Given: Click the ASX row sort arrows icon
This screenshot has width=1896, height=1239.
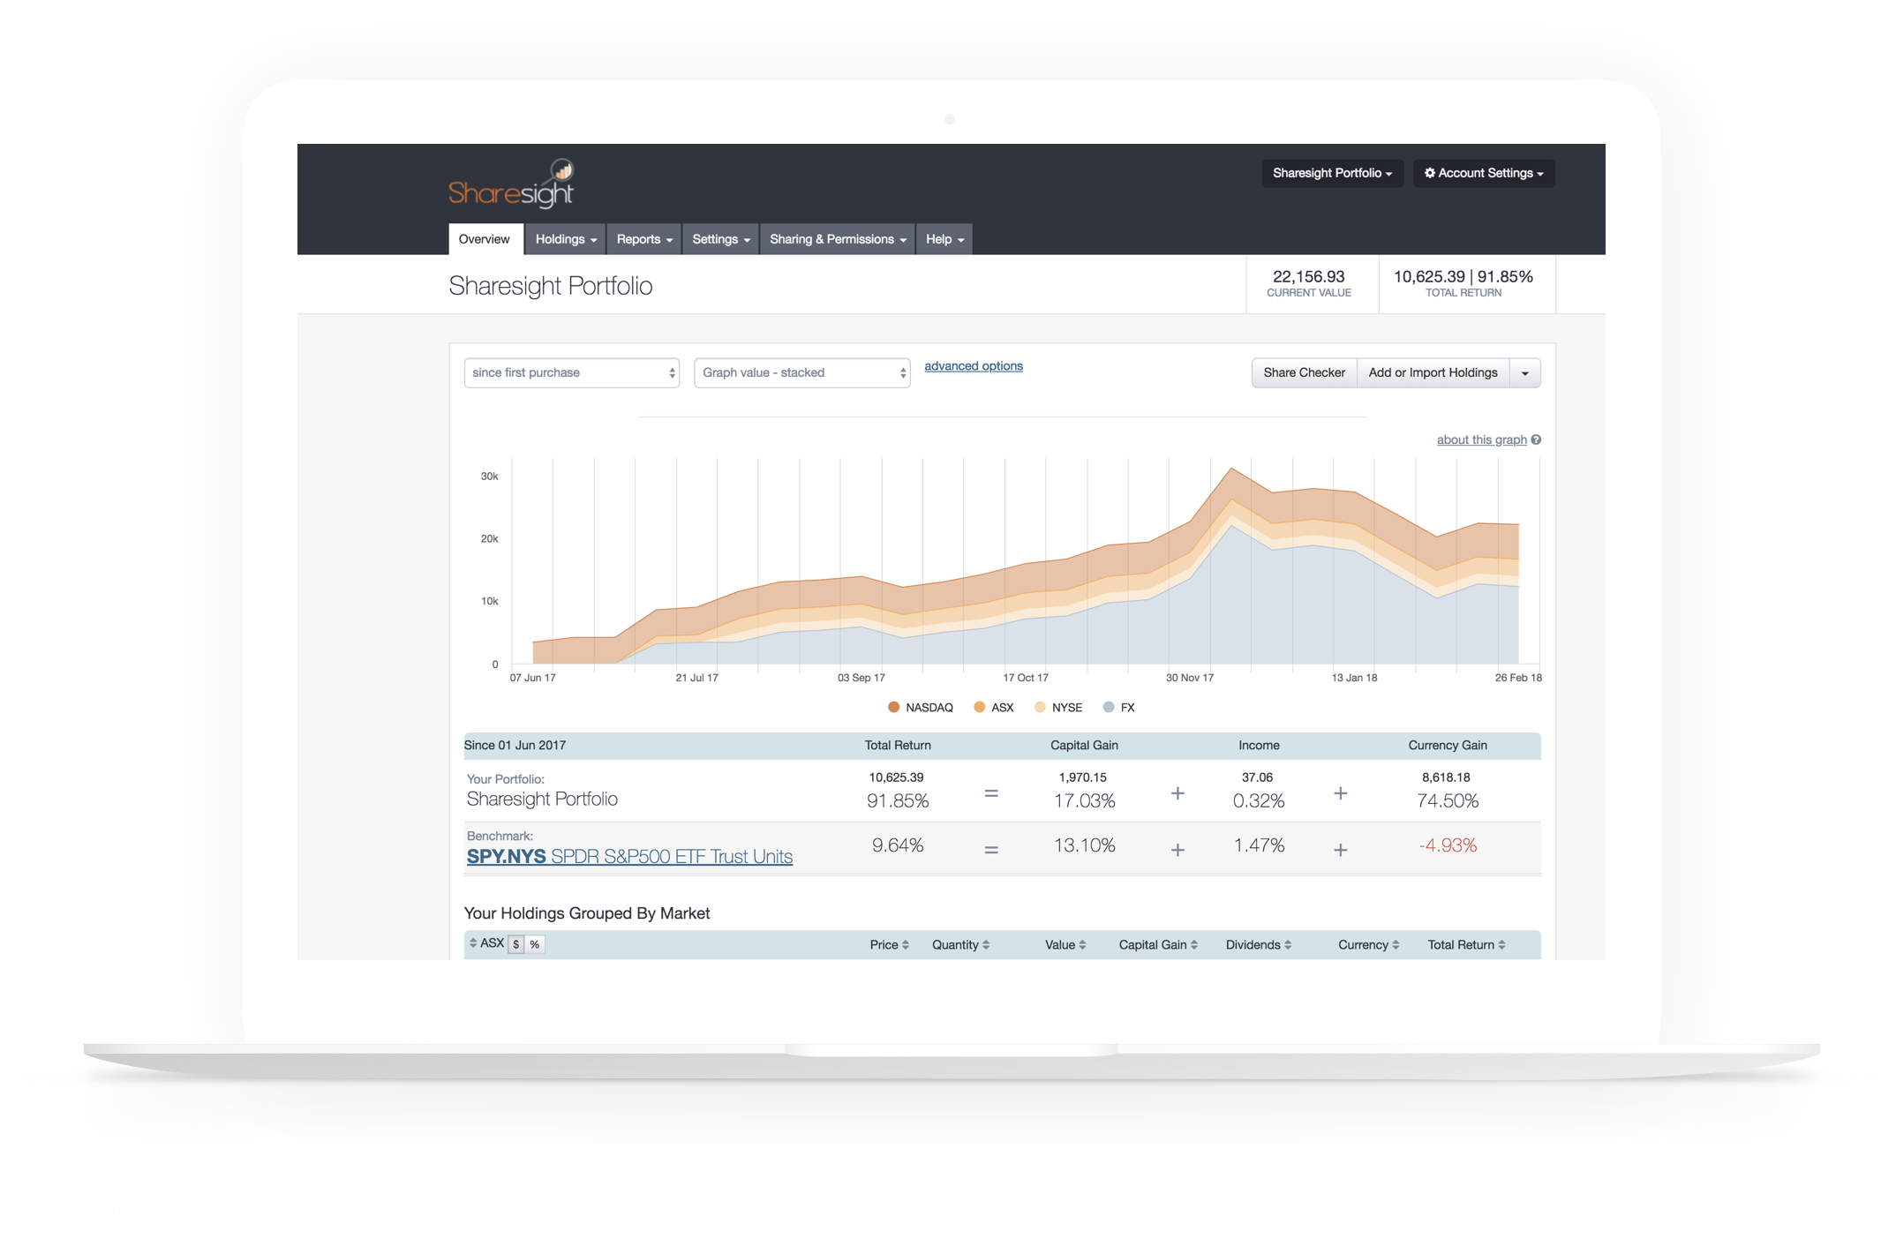Looking at the screenshot, I should coord(473,943).
